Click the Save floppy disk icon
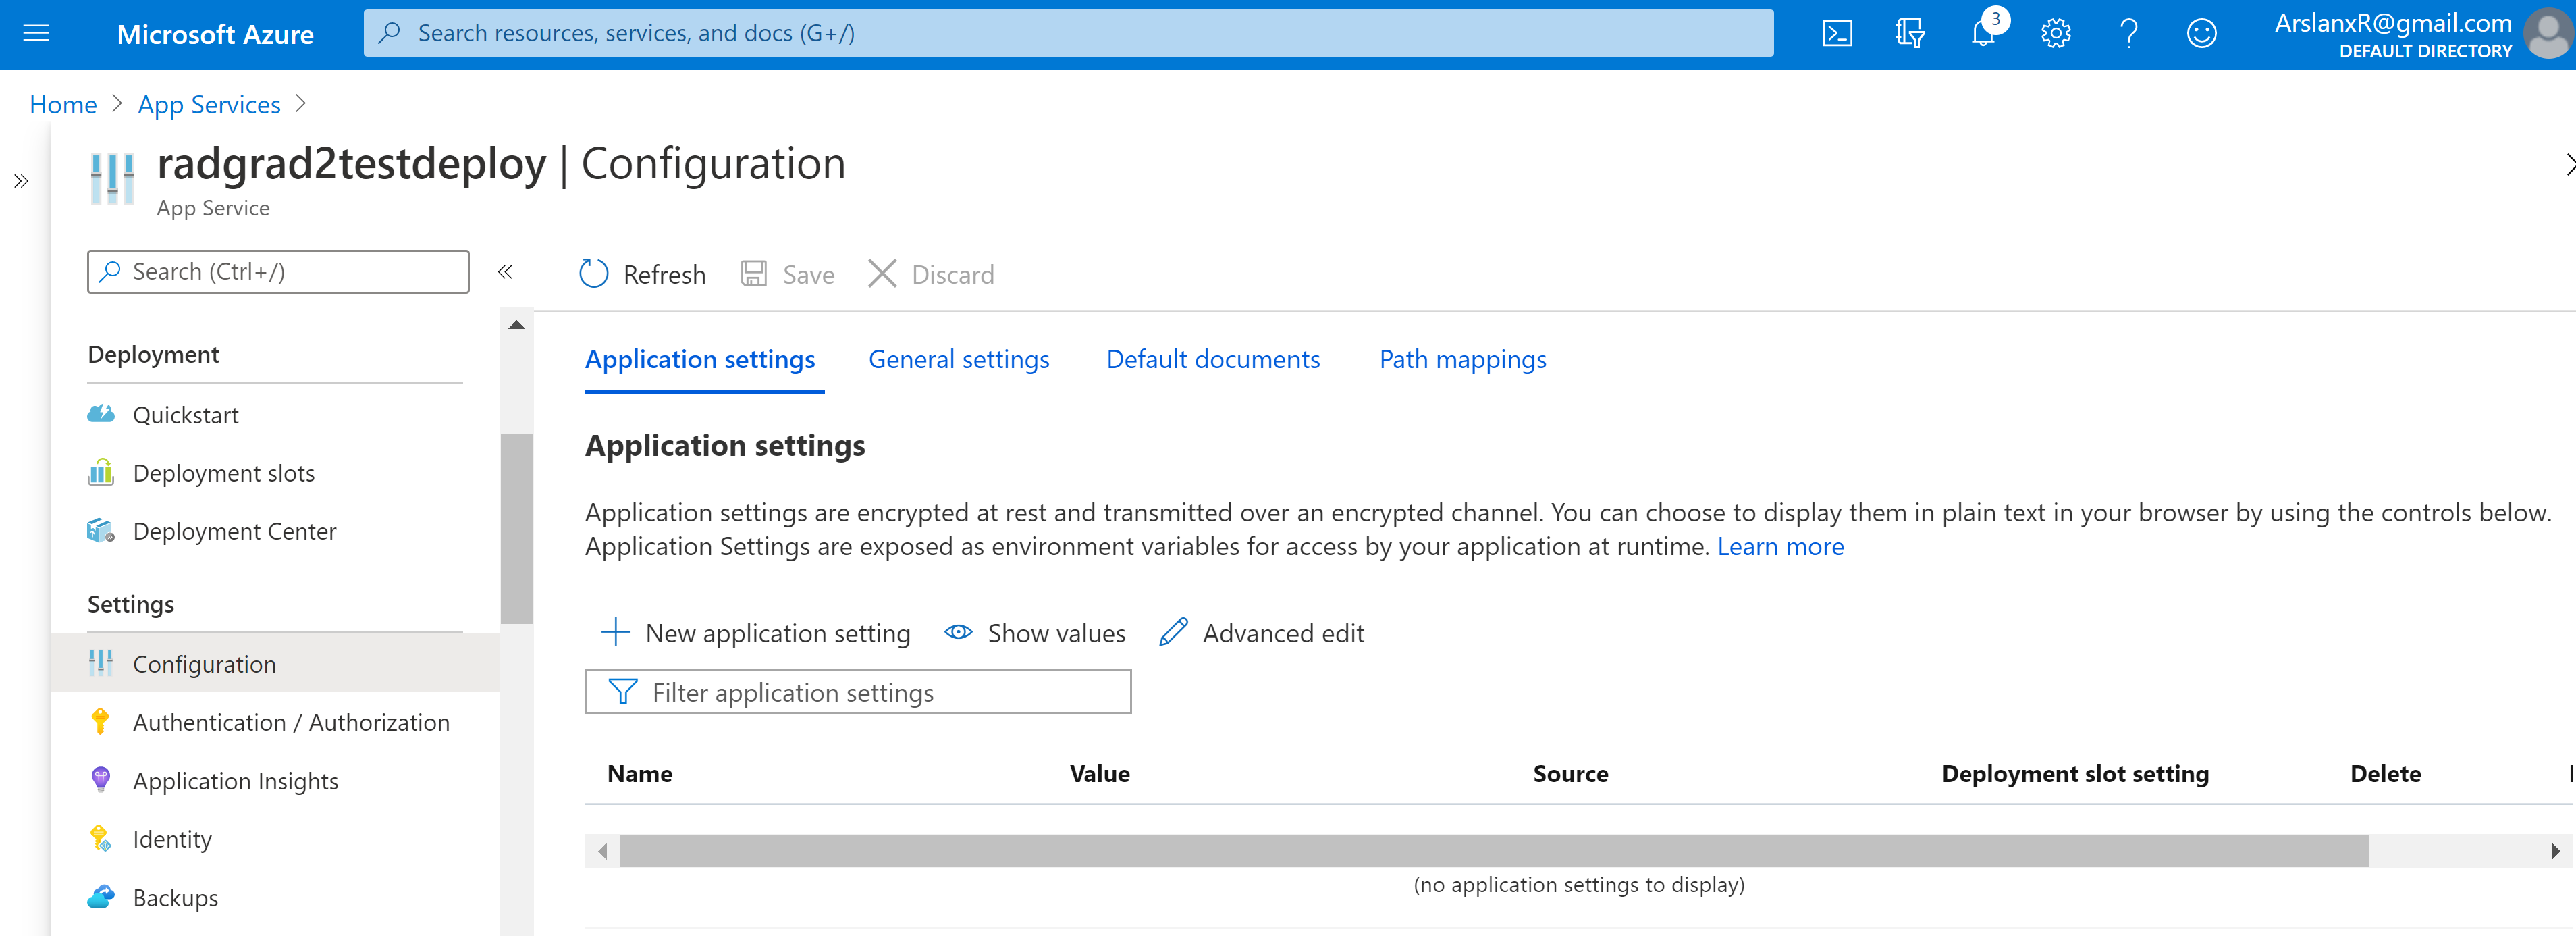The height and width of the screenshot is (936, 2576). pos(754,273)
